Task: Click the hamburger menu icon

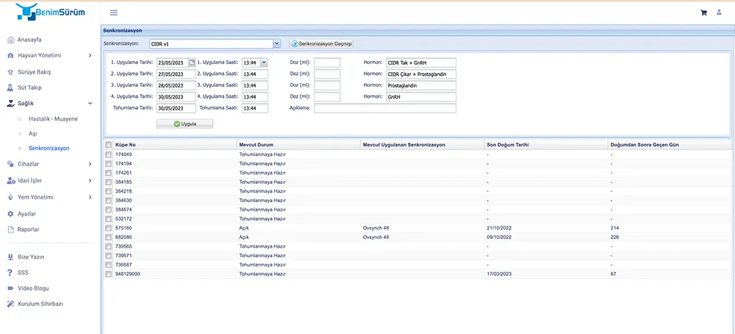Action: 113,13
